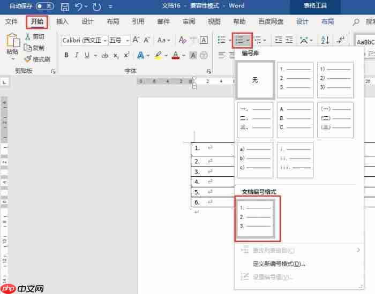Click Define New Number Format (定义新编号格式)
Screen dimensions: 375x294
tap(279, 263)
